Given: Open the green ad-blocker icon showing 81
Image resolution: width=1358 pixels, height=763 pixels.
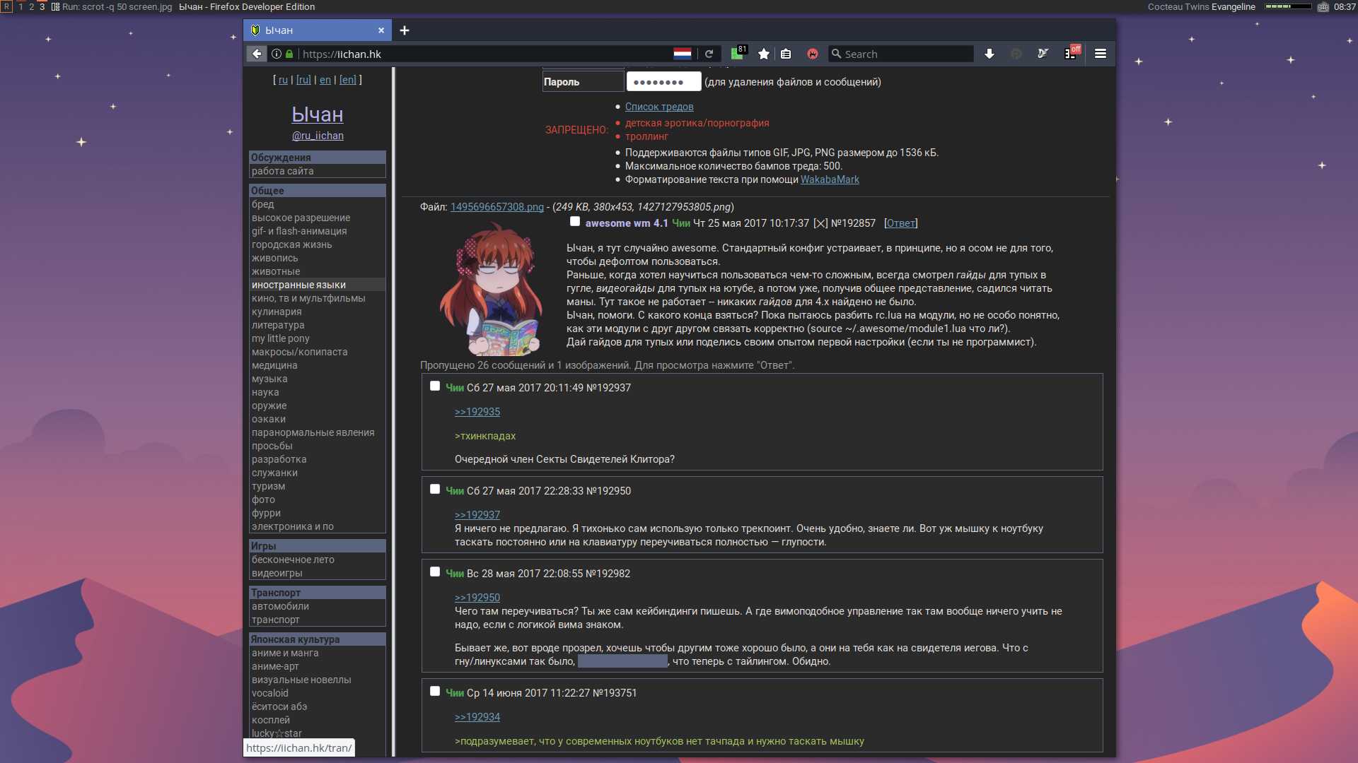Looking at the screenshot, I should 737,54.
